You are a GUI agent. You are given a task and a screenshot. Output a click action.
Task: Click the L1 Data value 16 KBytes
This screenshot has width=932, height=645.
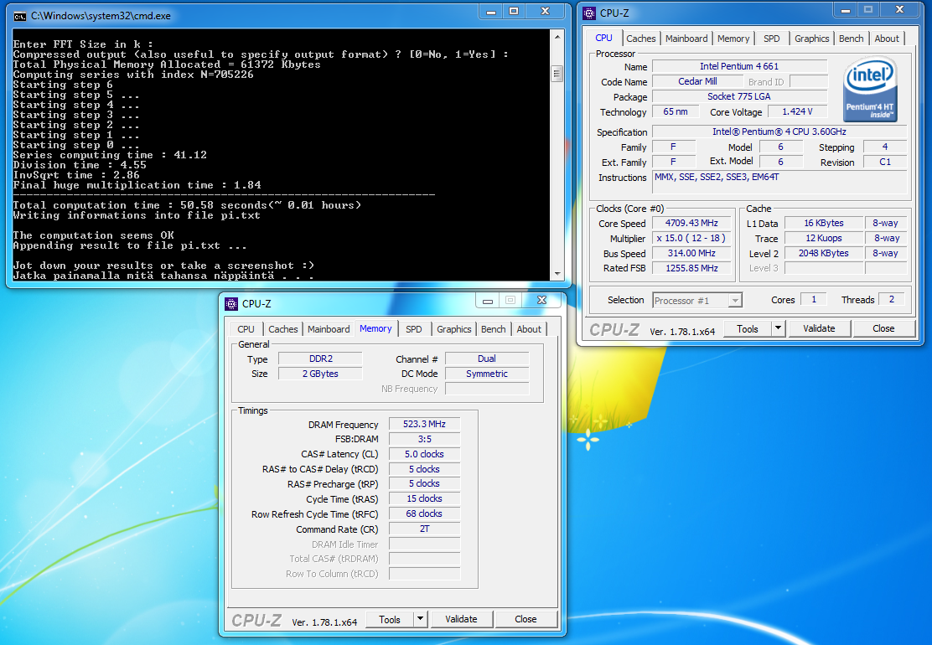pos(823,224)
